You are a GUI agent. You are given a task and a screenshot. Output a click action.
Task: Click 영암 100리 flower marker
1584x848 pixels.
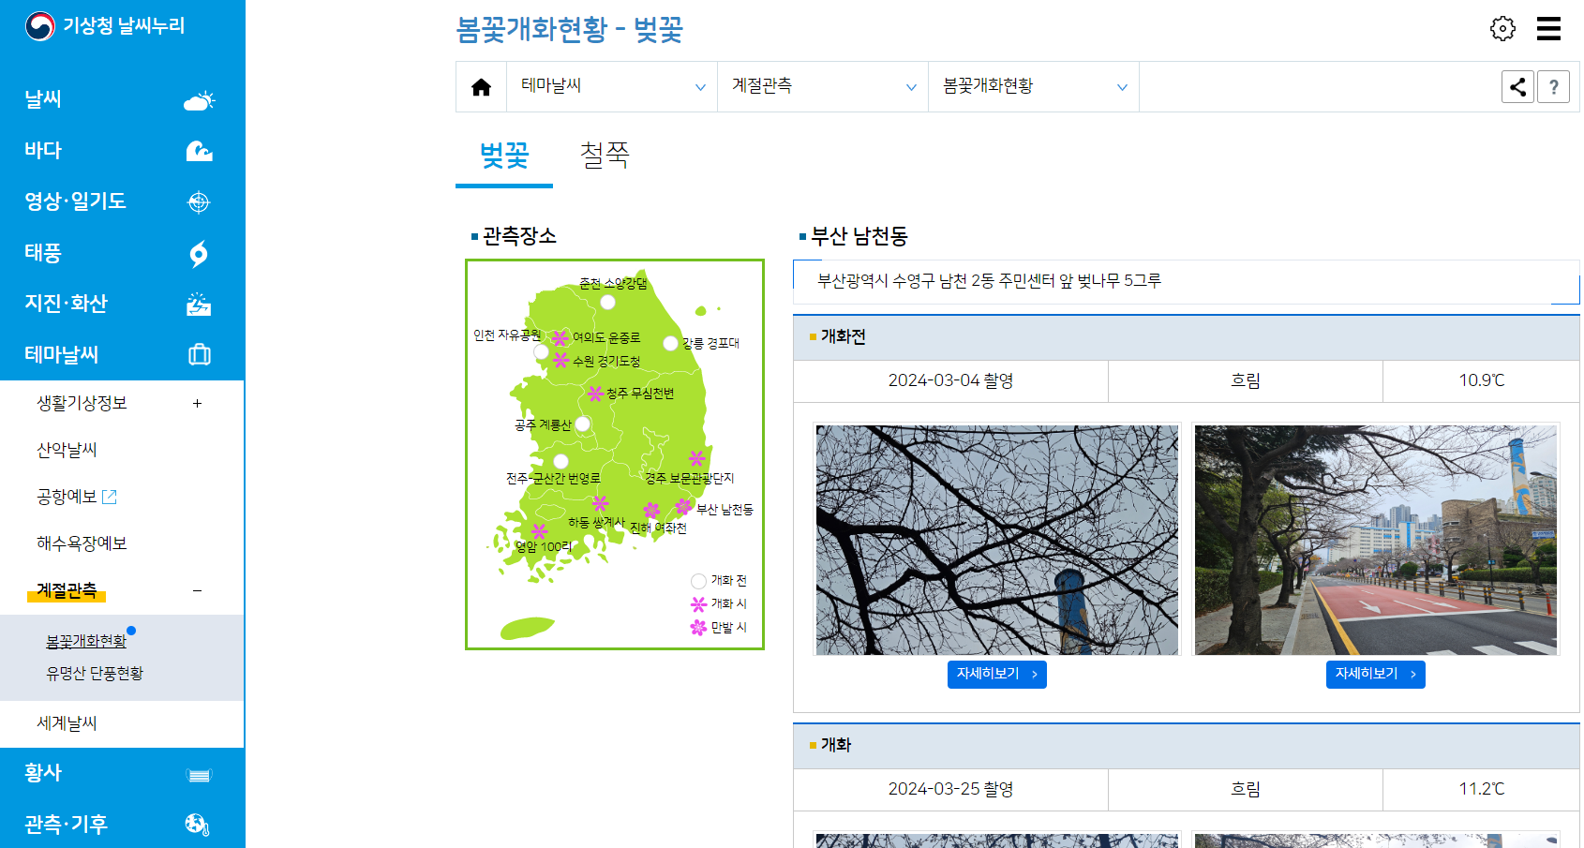(x=539, y=531)
